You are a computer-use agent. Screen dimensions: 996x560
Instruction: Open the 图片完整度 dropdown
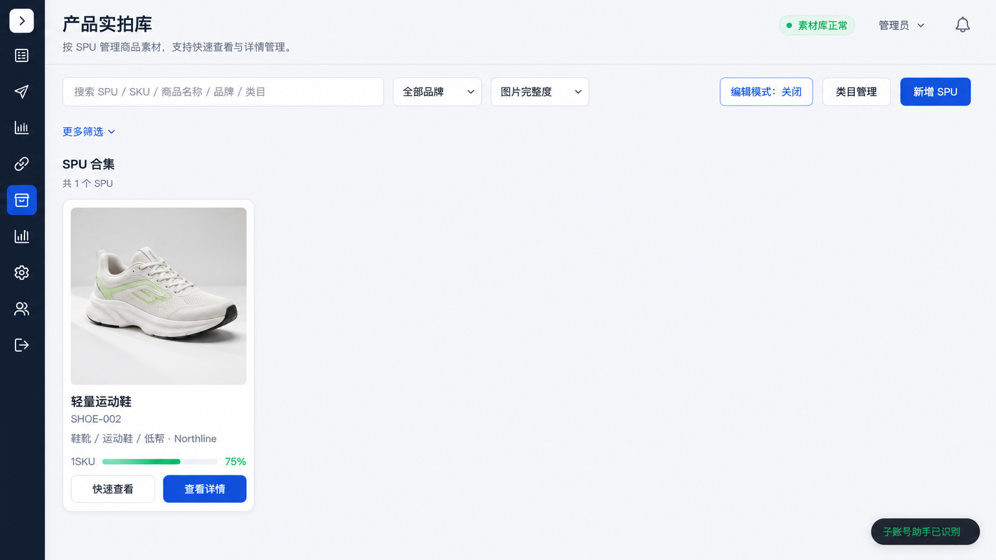(x=540, y=92)
